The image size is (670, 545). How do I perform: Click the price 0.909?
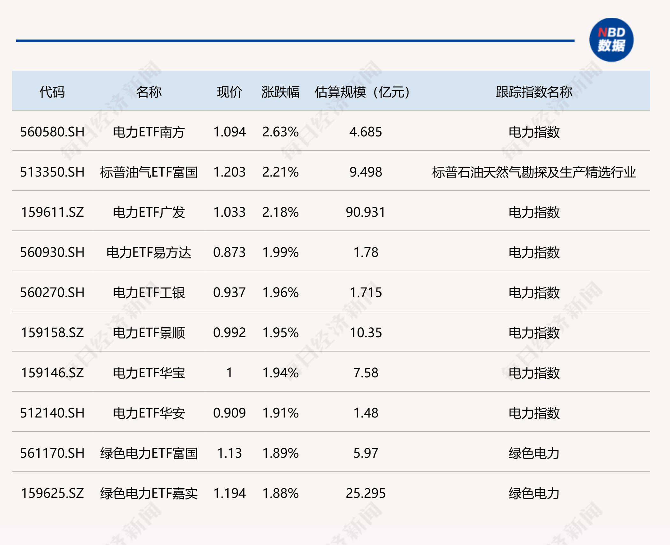[x=229, y=413]
